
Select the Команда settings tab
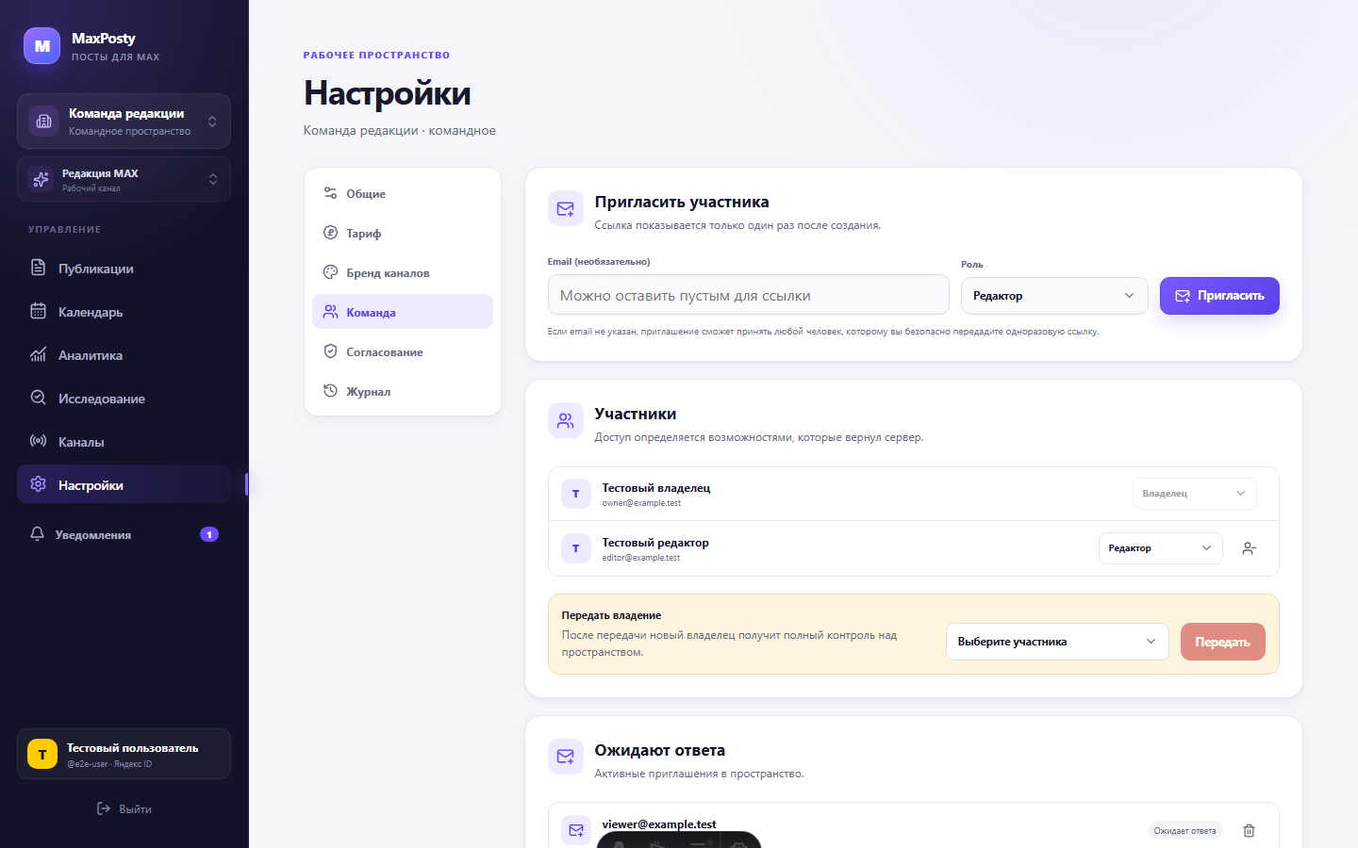pyautogui.click(x=403, y=312)
